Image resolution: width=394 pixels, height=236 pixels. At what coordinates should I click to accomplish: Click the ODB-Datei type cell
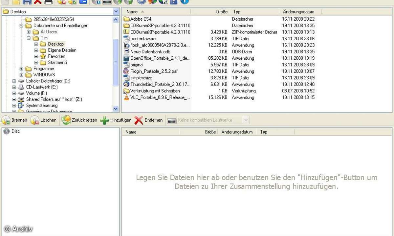242,51
